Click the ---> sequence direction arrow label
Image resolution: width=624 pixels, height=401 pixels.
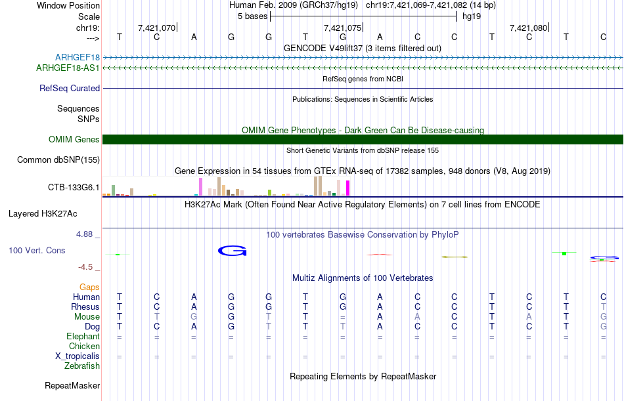[x=93, y=38]
